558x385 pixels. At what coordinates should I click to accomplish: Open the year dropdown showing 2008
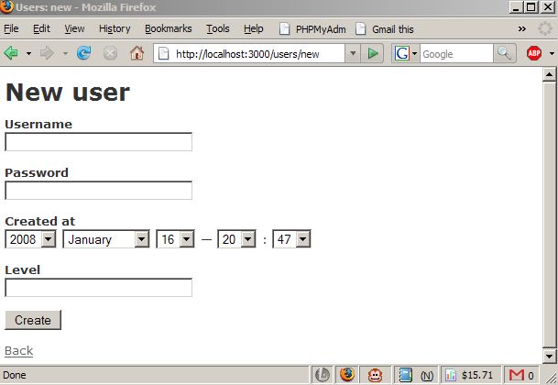(30, 239)
